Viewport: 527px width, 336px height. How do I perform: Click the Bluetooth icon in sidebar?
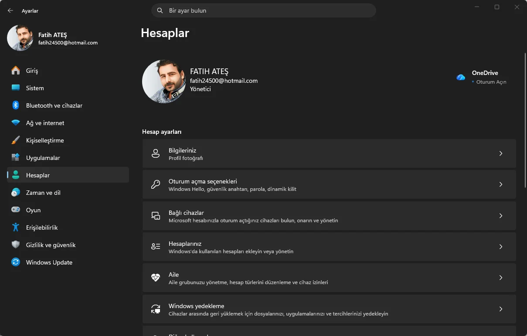pyautogui.click(x=16, y=105)
